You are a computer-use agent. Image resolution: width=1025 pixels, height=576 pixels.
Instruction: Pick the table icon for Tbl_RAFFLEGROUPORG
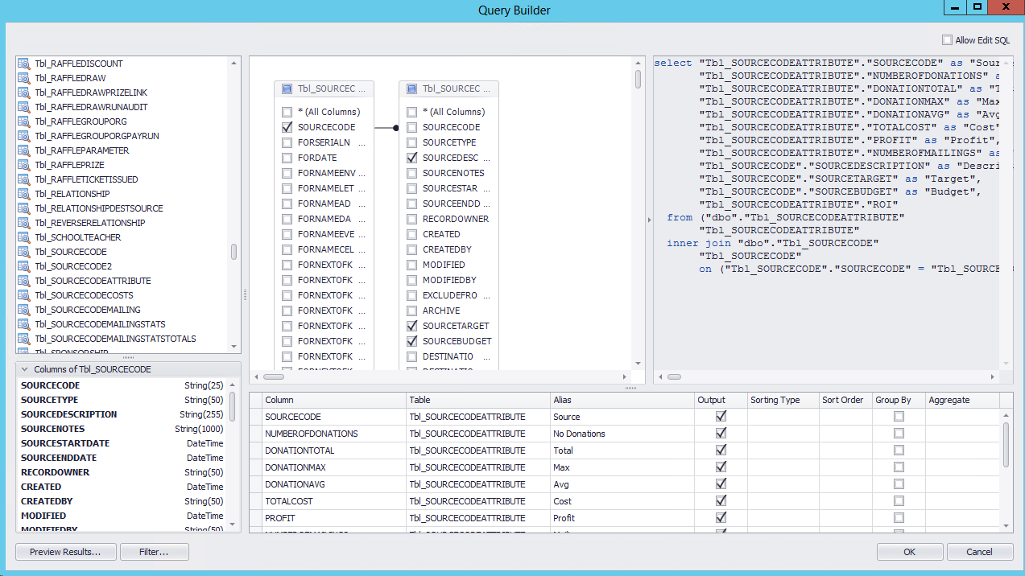[24, 121]
